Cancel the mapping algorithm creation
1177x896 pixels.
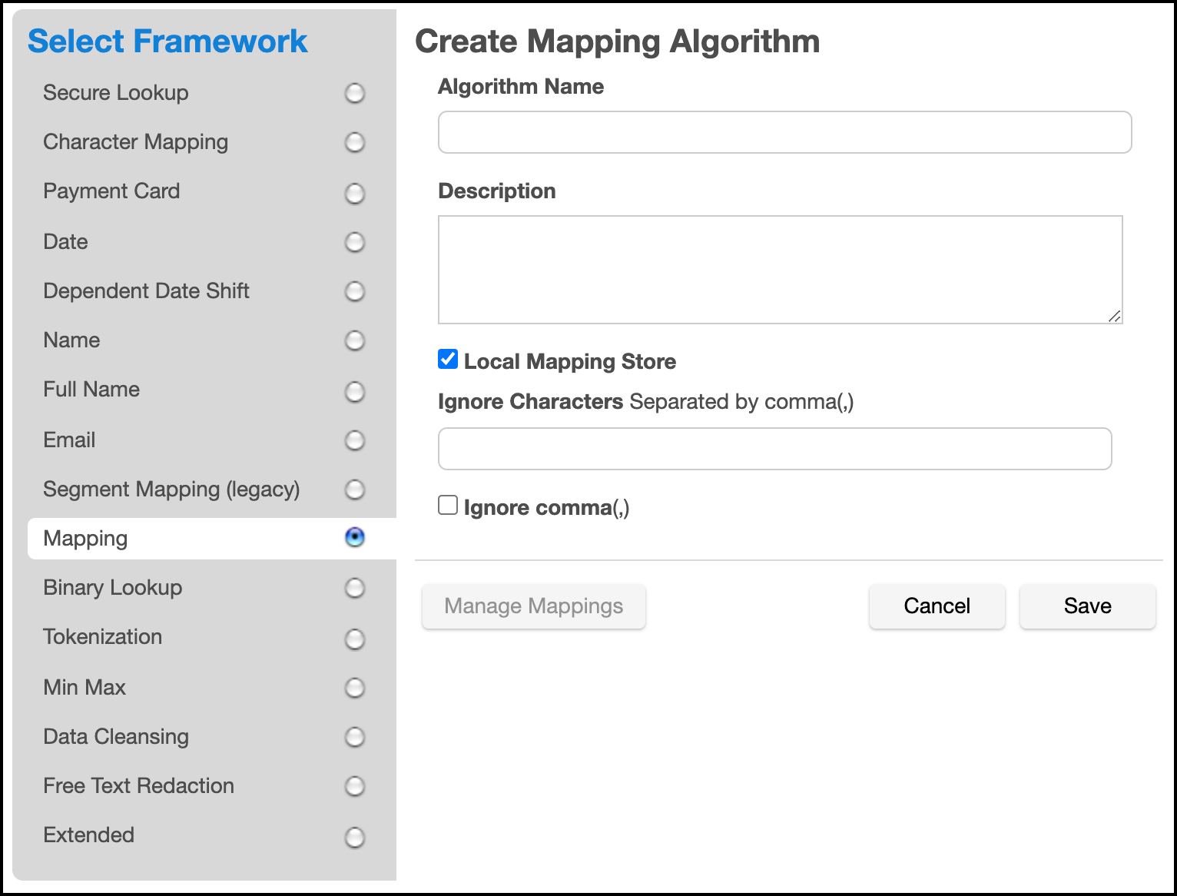pos(937,606)
